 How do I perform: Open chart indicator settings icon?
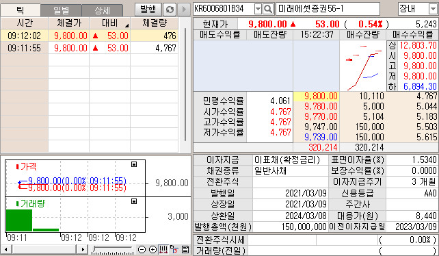pyautogui.click(x=174, y=249)
